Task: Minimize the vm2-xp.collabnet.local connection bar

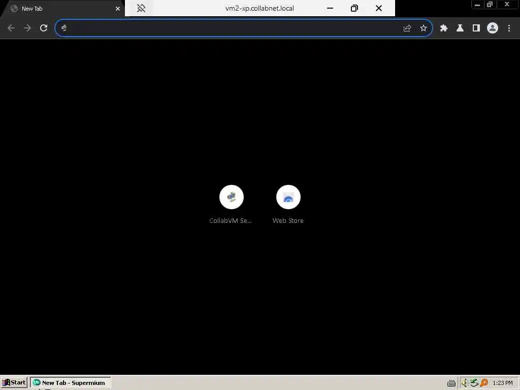Action: click(330, 8)
